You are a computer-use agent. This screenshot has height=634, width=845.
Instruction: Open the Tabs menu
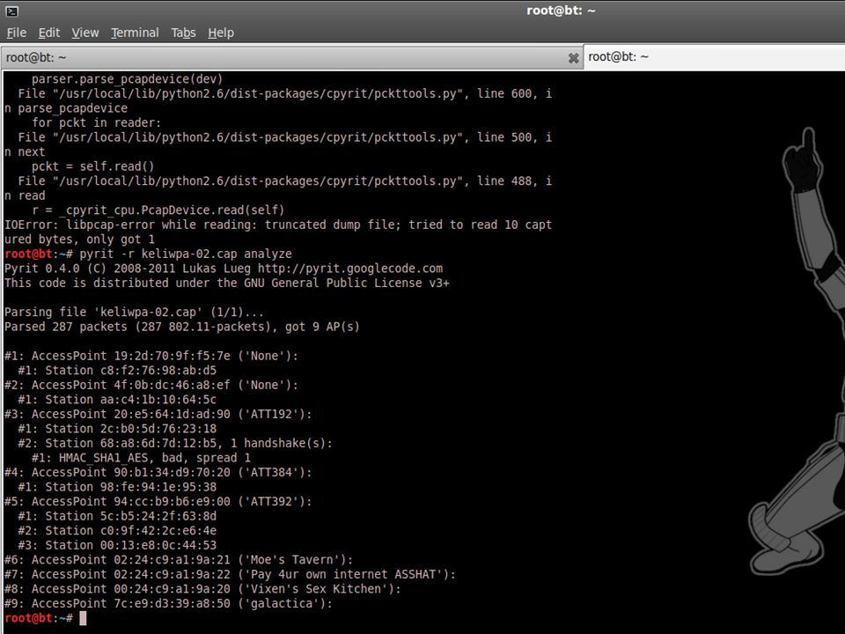pyautogui.click(x=183, y=33)
